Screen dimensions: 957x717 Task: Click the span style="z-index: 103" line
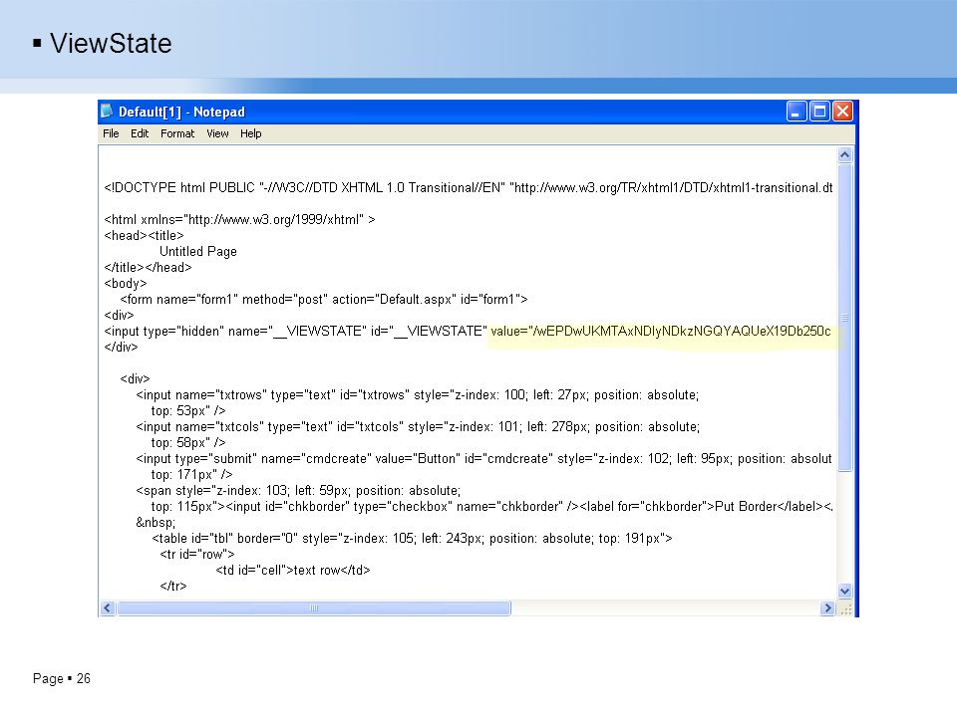tap(298, 490)
